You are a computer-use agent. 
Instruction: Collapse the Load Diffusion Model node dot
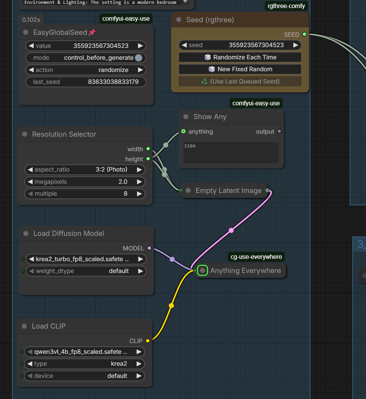26,233
